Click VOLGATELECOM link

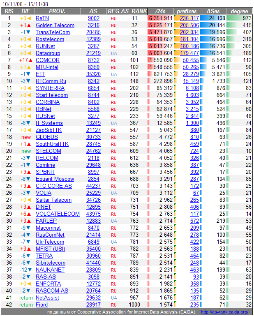58,214
